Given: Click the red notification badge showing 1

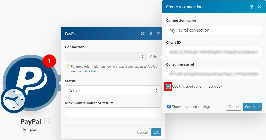Looking at the screenshot, I should coord(49,61).
